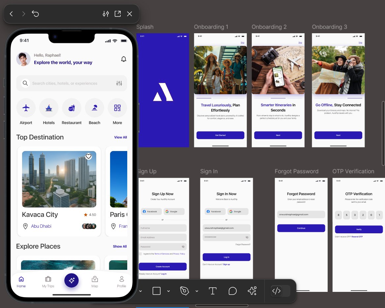The width and height of the screenshot is (385, 308).
Task: Switch to My Trips tab
Action: (48, 282)
